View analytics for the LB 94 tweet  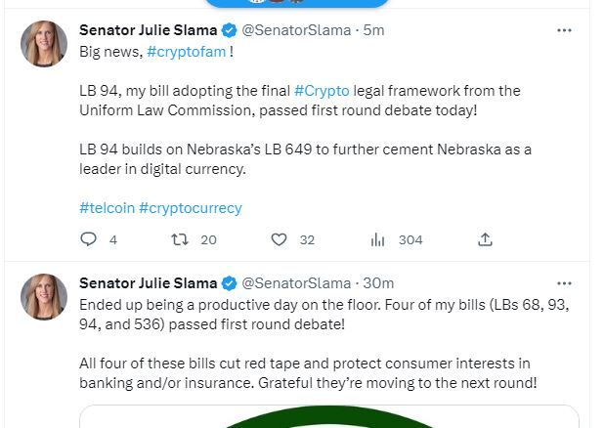tap(378, 239)
